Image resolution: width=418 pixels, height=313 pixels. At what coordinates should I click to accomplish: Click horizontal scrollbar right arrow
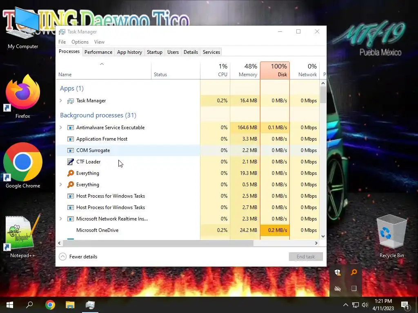click(316, 243)
